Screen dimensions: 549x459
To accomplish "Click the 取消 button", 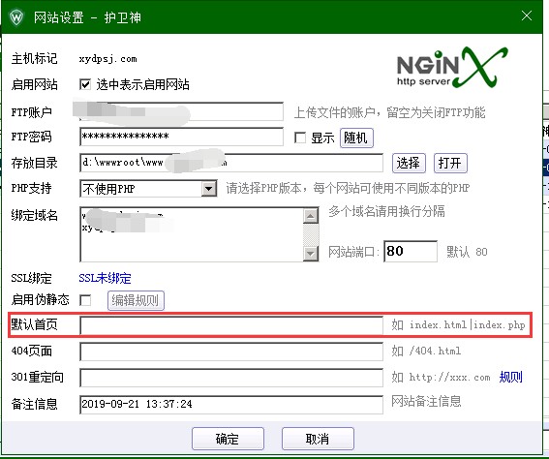I will [x=318, y=439].
